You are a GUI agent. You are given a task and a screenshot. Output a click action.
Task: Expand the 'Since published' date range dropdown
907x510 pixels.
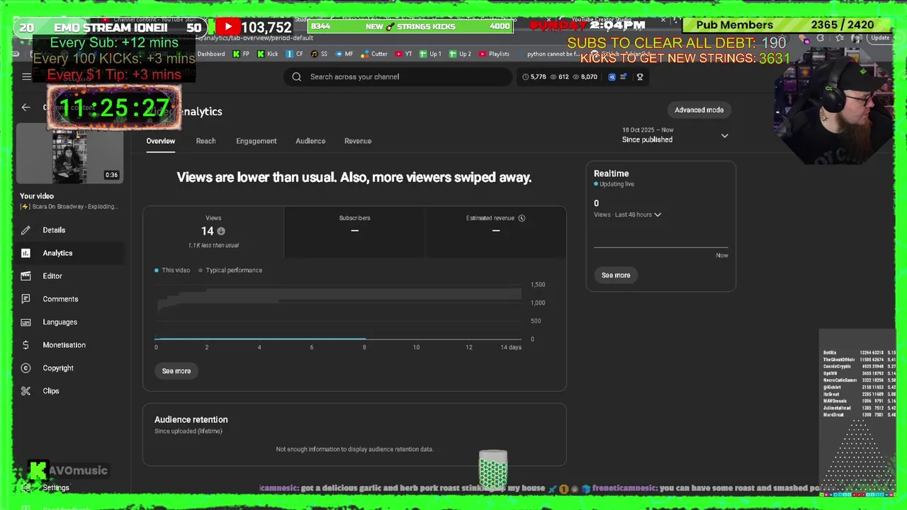pos(675,135)
